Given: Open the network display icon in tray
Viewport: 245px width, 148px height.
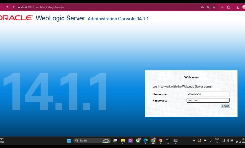Looking at the screenshot, I should [223, 140].
